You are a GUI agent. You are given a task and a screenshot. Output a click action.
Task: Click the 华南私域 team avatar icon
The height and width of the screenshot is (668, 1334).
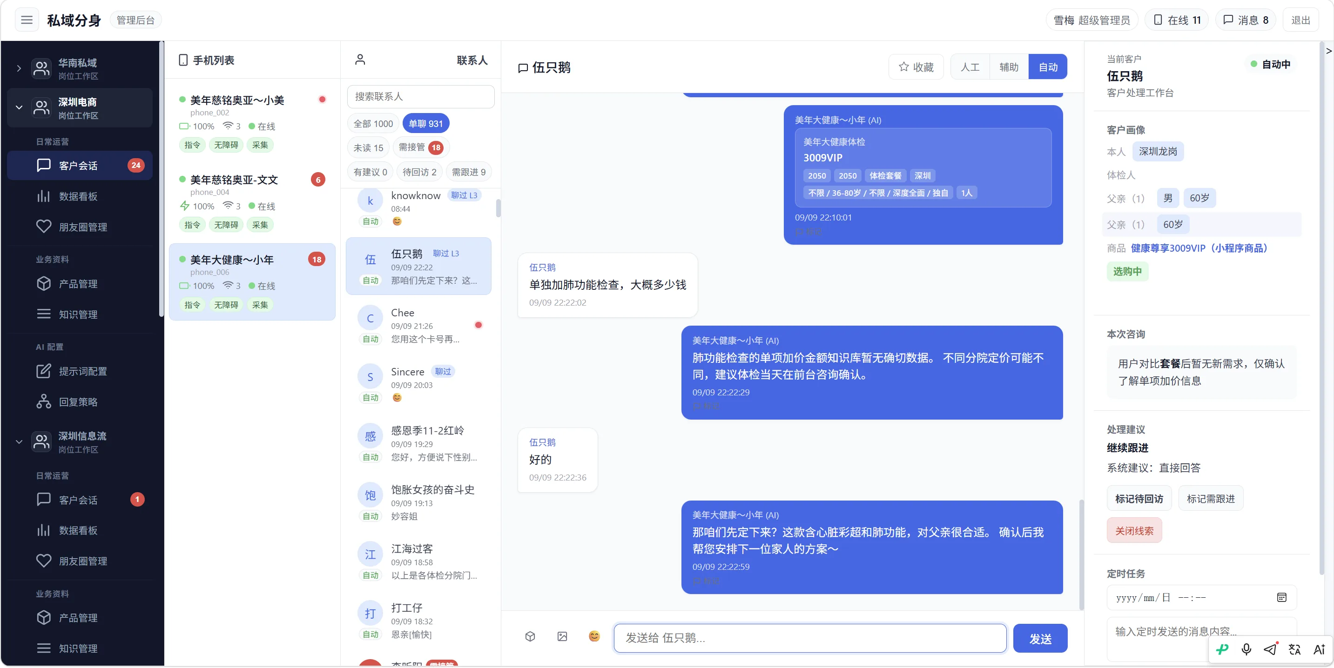(x=41, y=68)
